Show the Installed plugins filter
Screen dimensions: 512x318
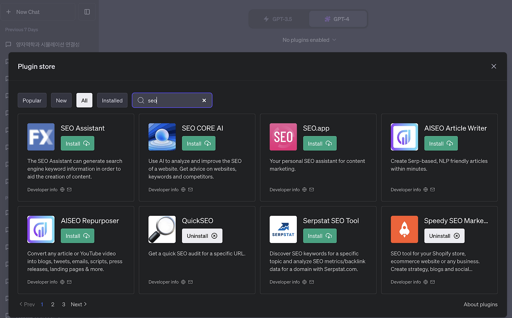coord(112,101)
